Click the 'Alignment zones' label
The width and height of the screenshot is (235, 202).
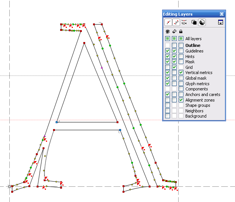tap(200, 100)
